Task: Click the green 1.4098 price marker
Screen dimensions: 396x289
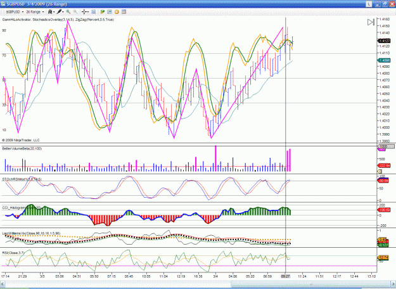Action: pos(384,60)
